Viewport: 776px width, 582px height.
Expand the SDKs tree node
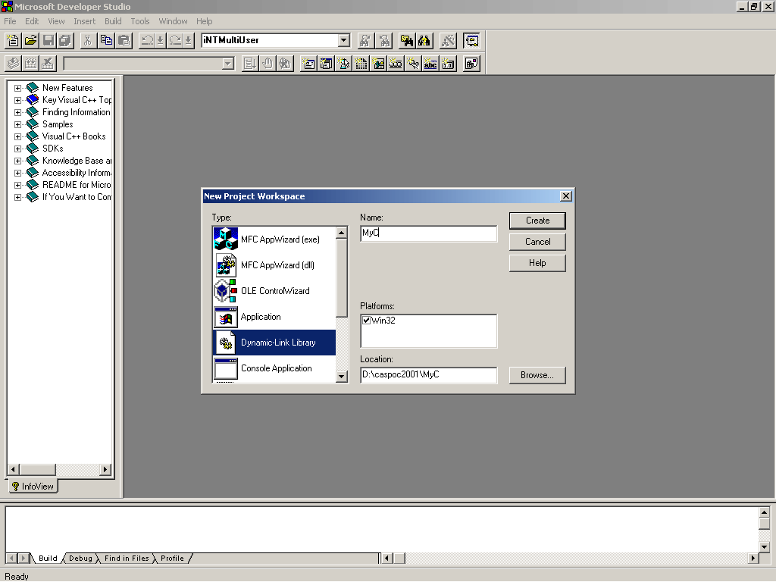pos(18,149)
